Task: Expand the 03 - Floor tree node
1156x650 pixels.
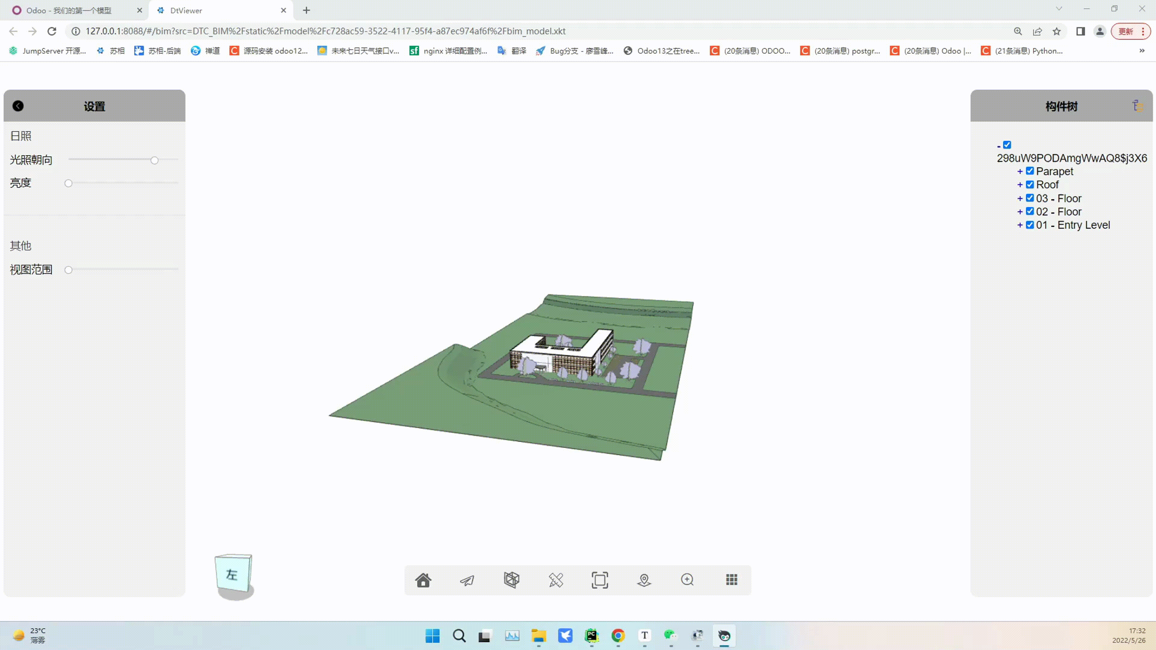Action: click(x=1020, y=198)
